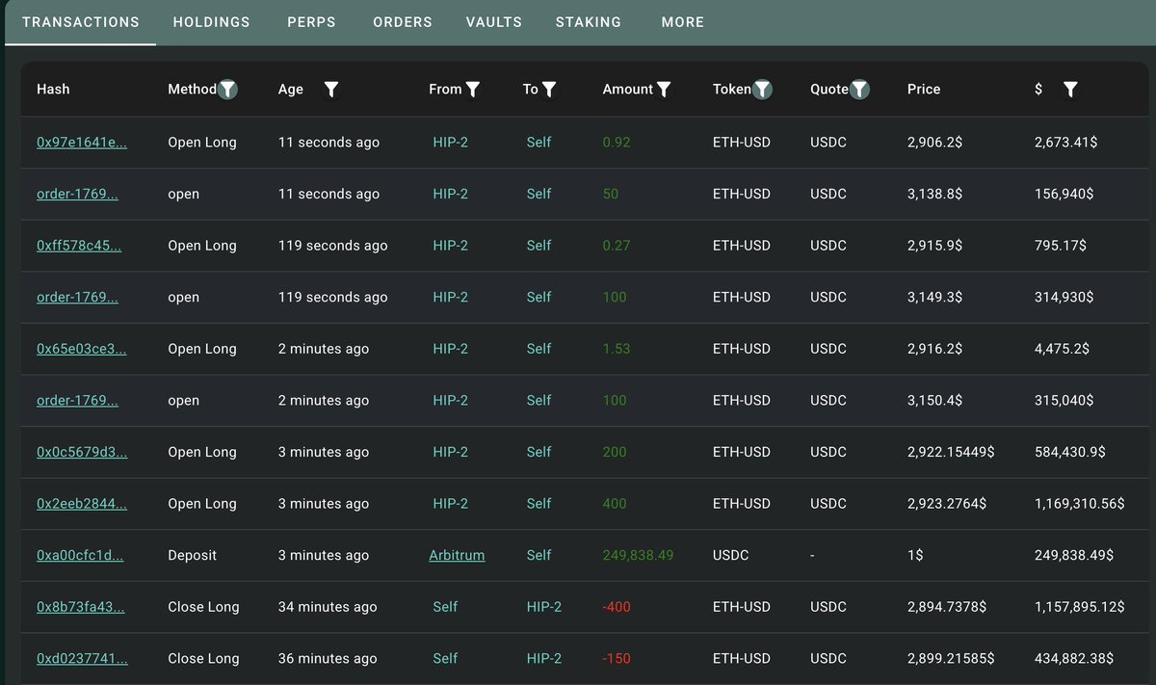Open the dollar value column filter
Image resolution: width=1156 pixels, height=685 pixels.
[x=1070, y=89]
